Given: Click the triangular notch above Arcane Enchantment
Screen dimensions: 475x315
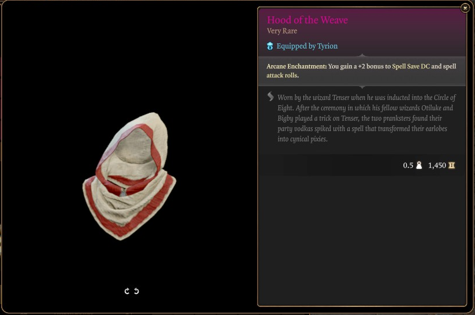Looking at the screenshot, I should click(362, 55).
